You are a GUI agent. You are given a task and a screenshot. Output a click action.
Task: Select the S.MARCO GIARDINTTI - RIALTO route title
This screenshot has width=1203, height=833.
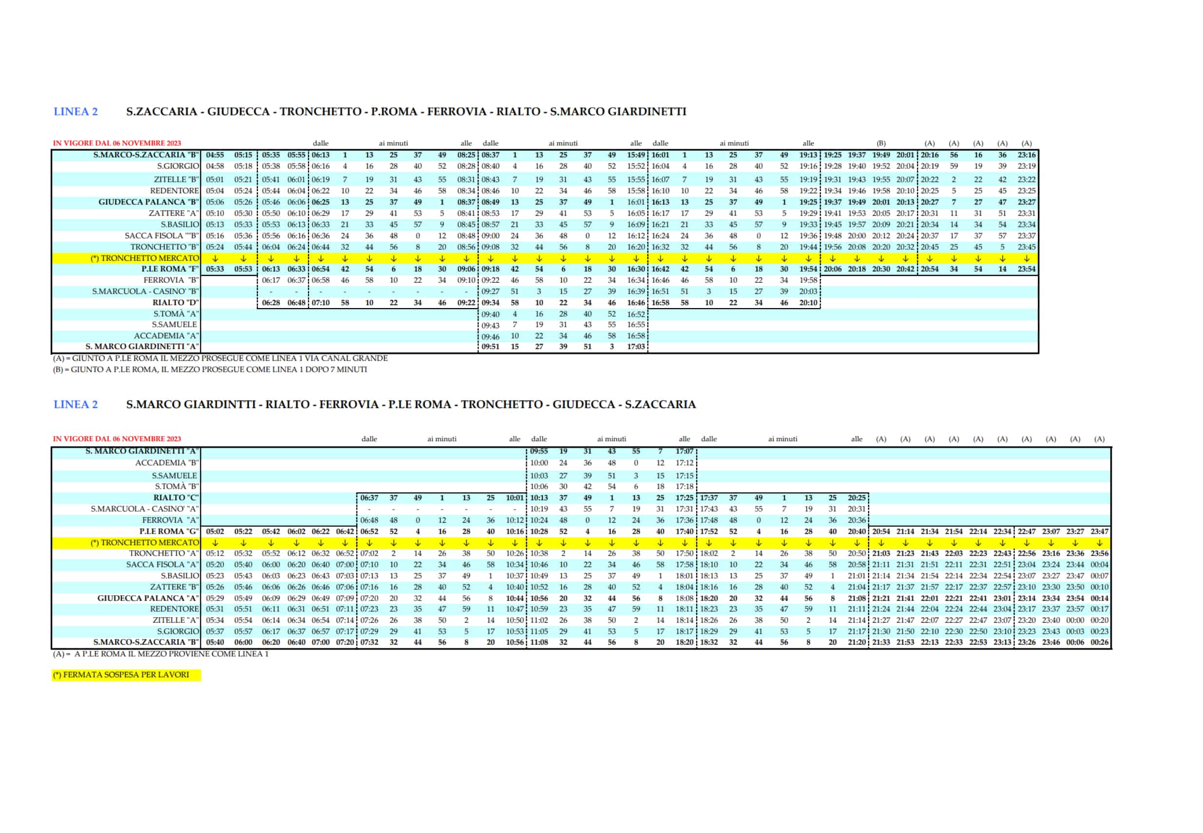point(411,405)
